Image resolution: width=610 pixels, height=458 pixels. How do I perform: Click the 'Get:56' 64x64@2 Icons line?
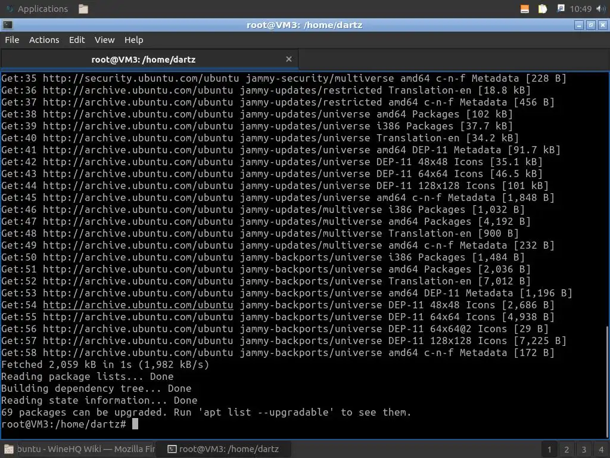click(275, 329)
